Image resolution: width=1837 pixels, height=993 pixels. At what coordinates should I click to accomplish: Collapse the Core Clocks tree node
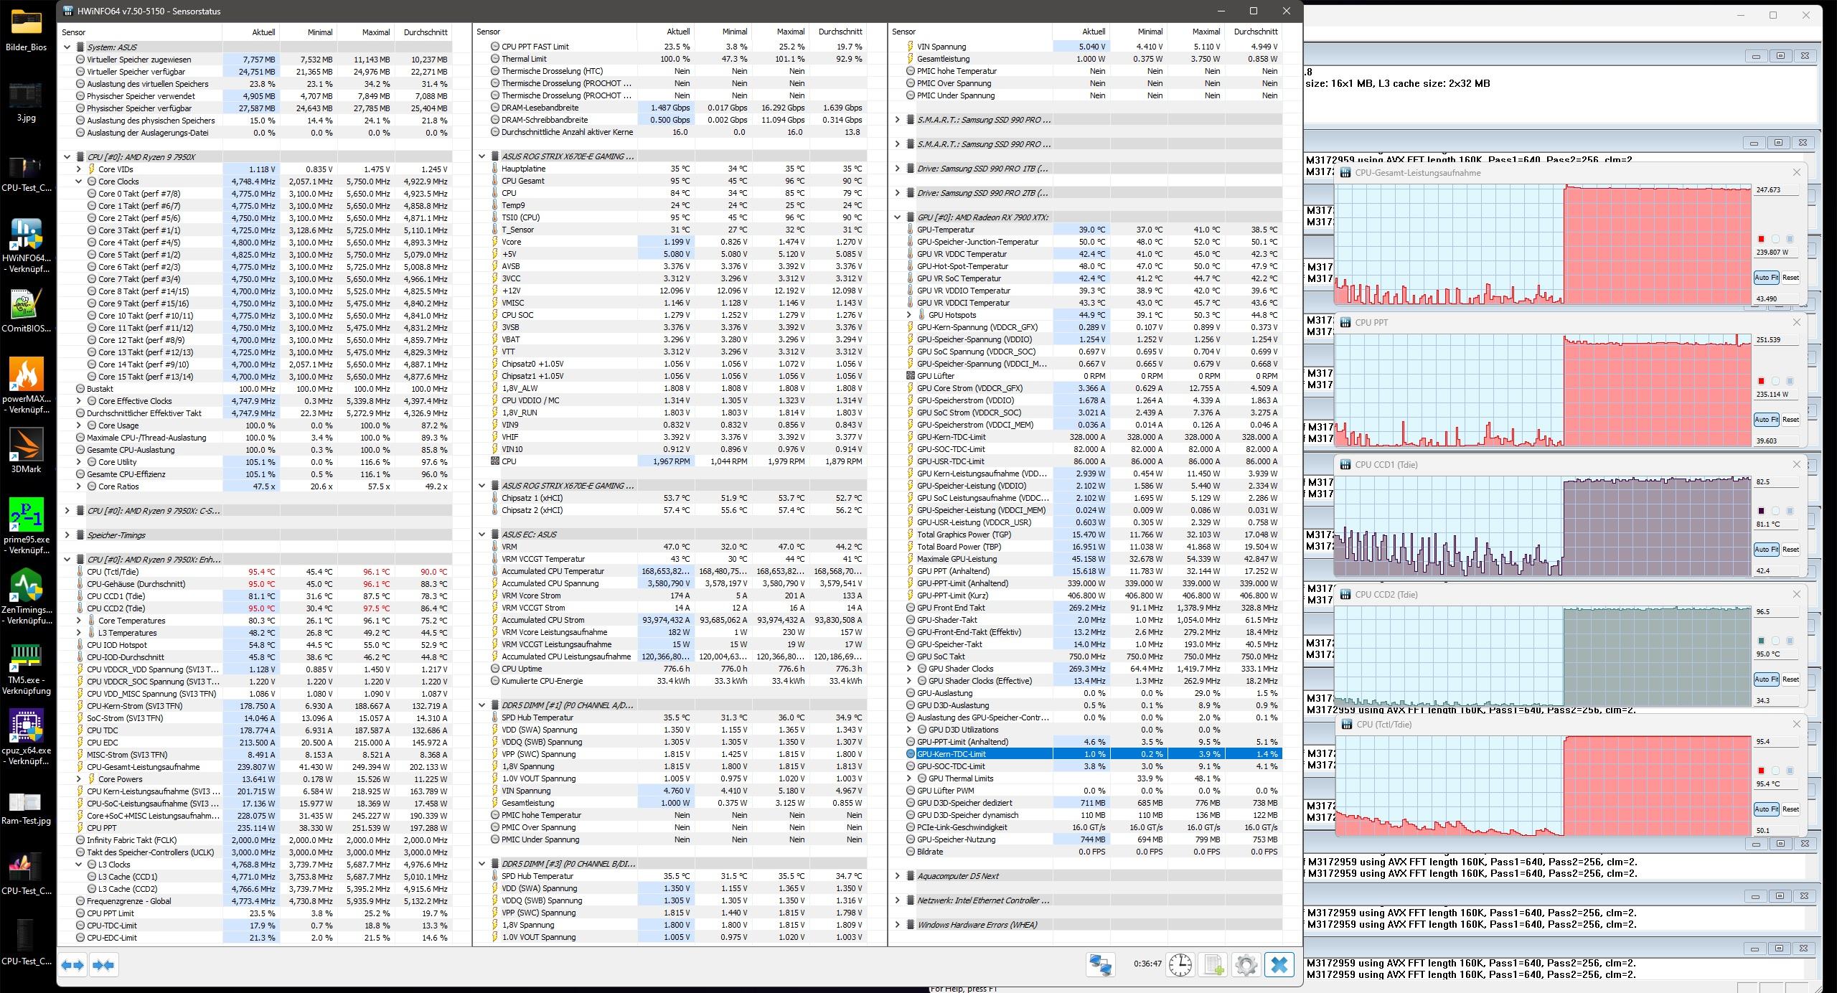79,182
